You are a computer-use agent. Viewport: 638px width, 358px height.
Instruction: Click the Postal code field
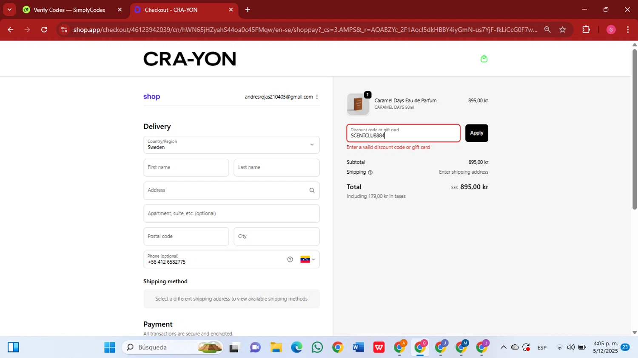click(x=186, y=237)
